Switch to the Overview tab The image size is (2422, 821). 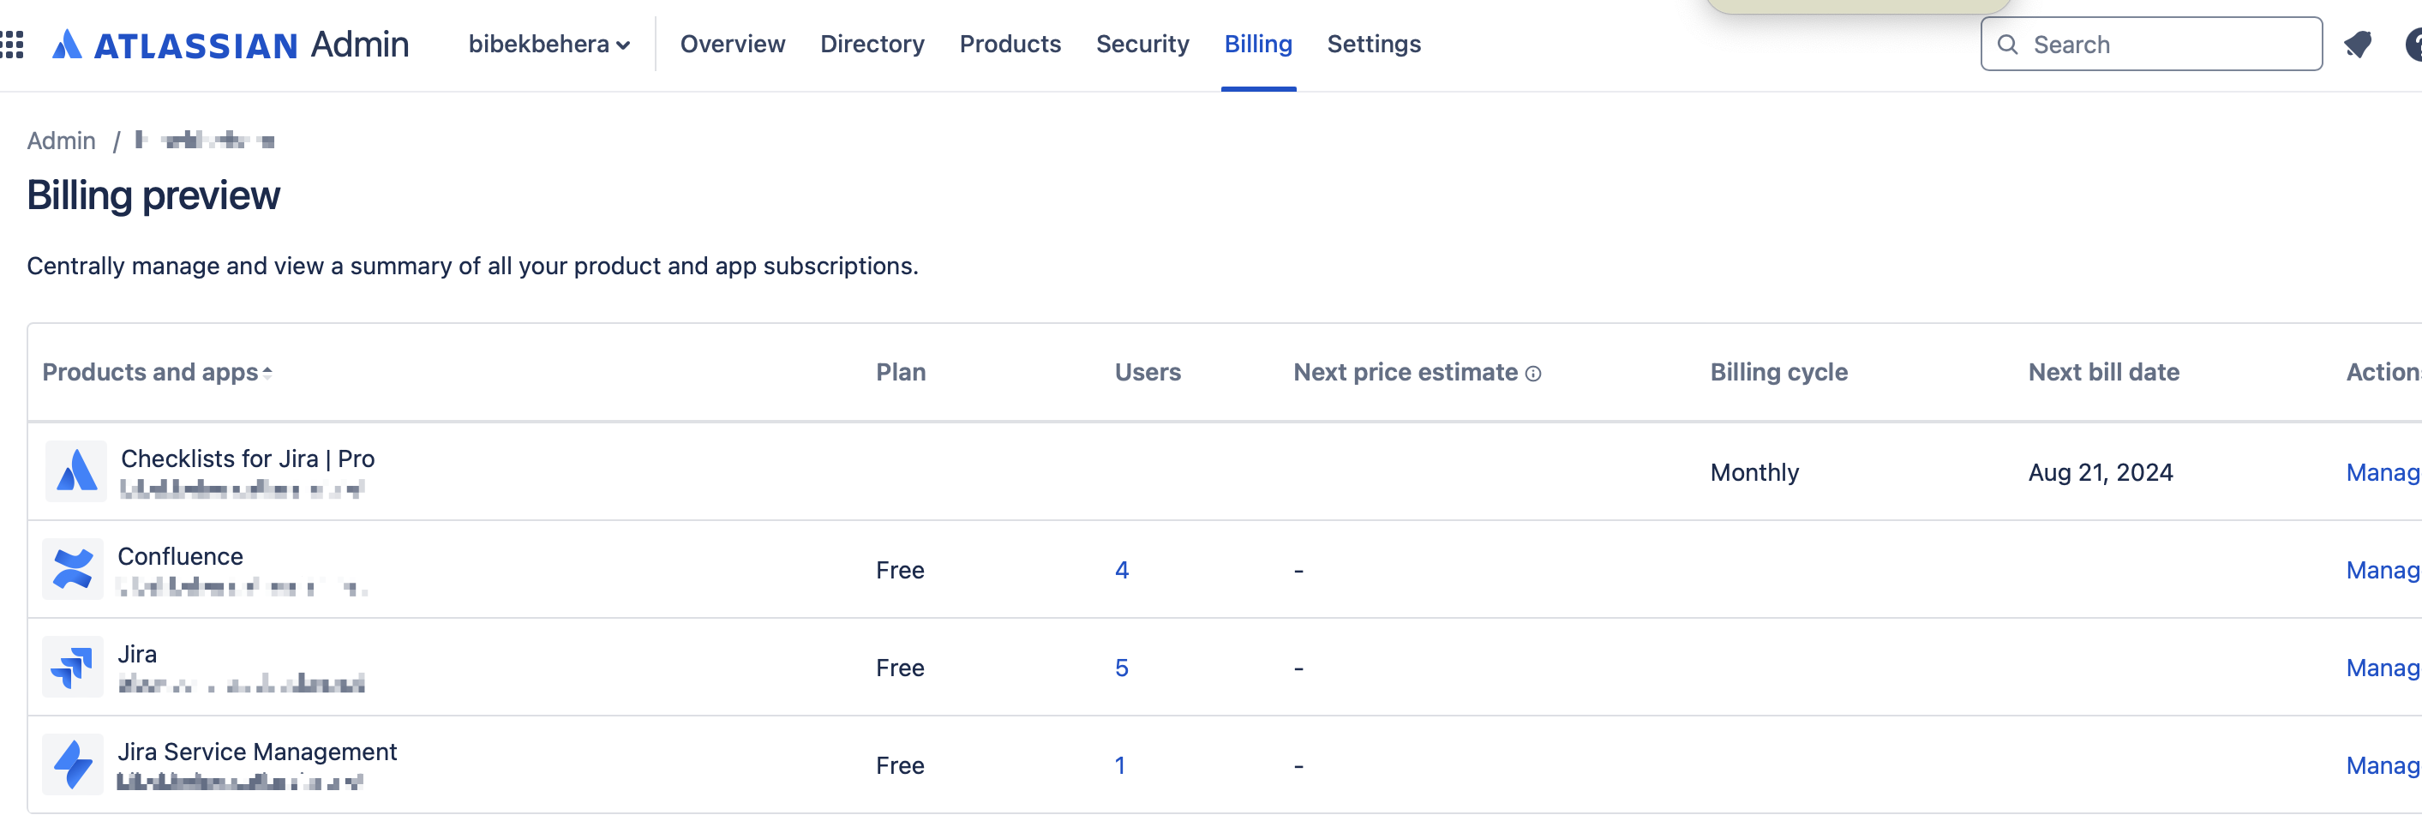coord(733,45)
